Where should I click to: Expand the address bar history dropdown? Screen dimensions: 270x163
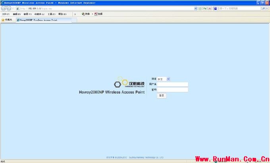tap(196, 8)
